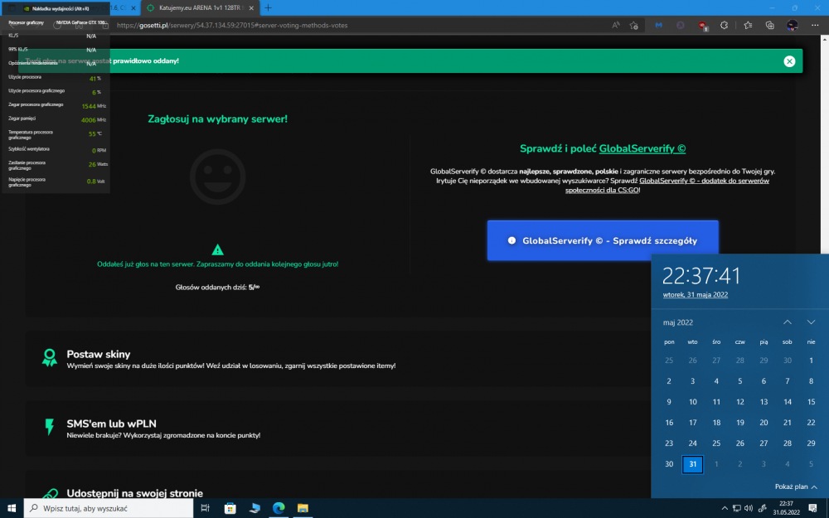Screen dimensions: 829x518
Task: Open the browser profile avatar
Action: [792, 25]
